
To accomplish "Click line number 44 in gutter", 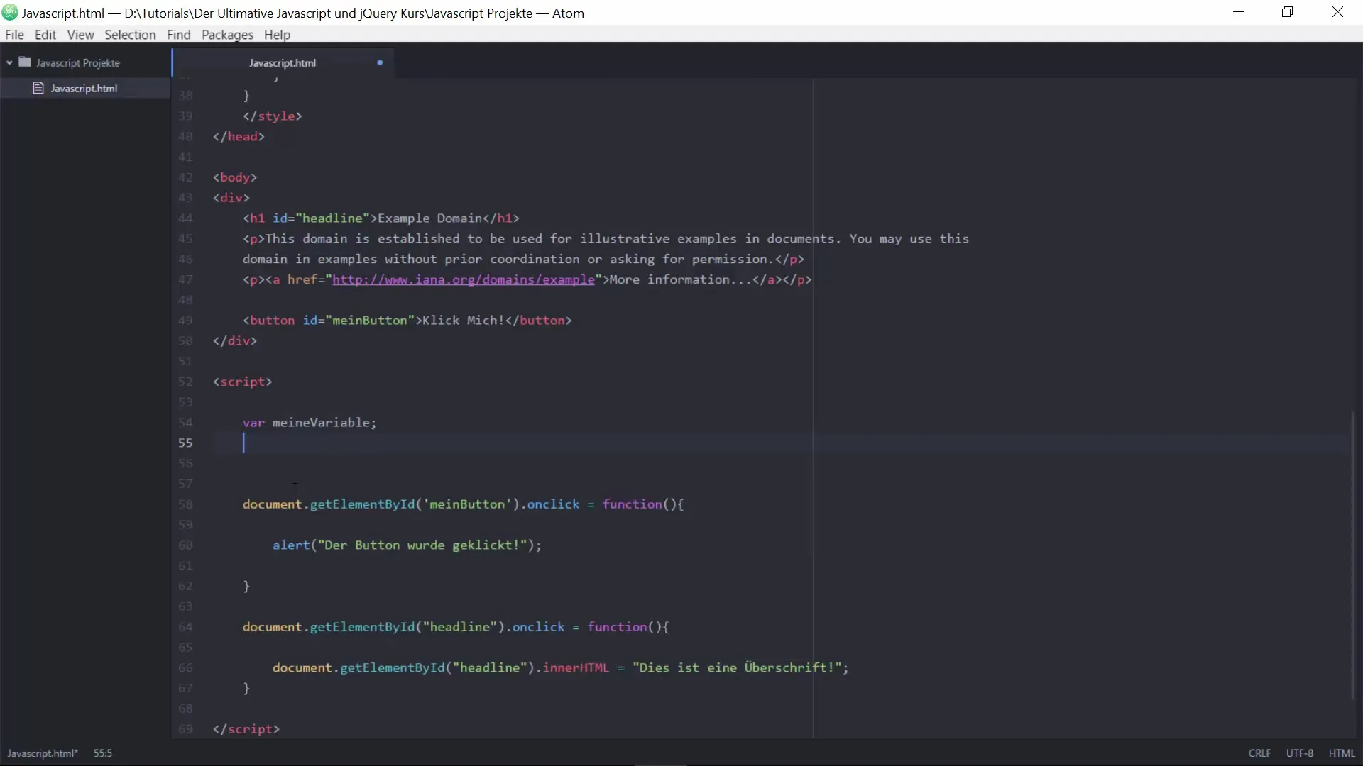I will pyautogui.click(x=185, y=218).
